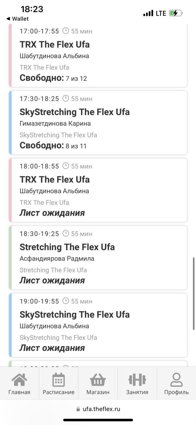Screen dimensions: 196x425
Task: Tap Лист ожидания on Stretching class
Action: [x=52, y=280]
